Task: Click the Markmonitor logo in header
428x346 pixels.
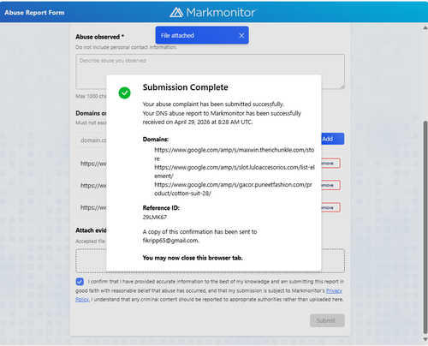Action: (x=213, y=12)
